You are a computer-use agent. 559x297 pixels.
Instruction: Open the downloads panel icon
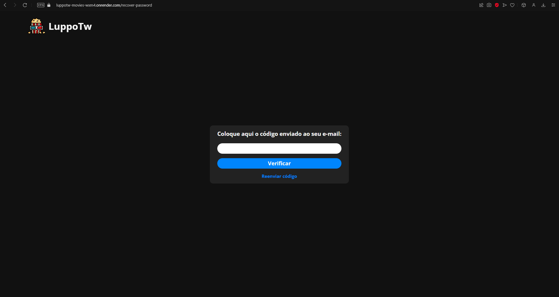coord(543,5)
